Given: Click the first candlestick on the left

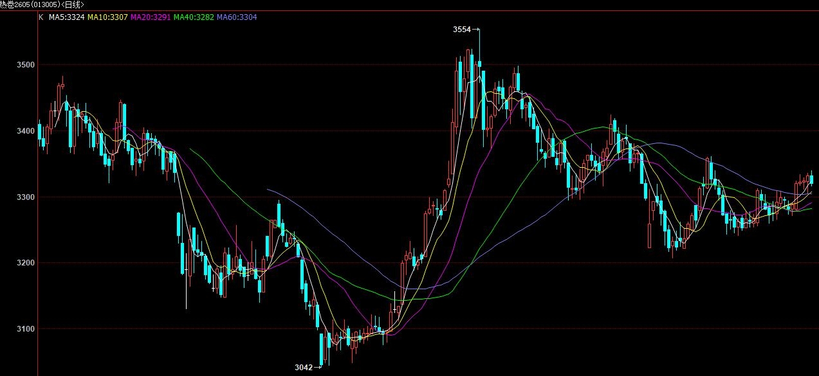Looking at the screenshot, I should coord(40,133).
